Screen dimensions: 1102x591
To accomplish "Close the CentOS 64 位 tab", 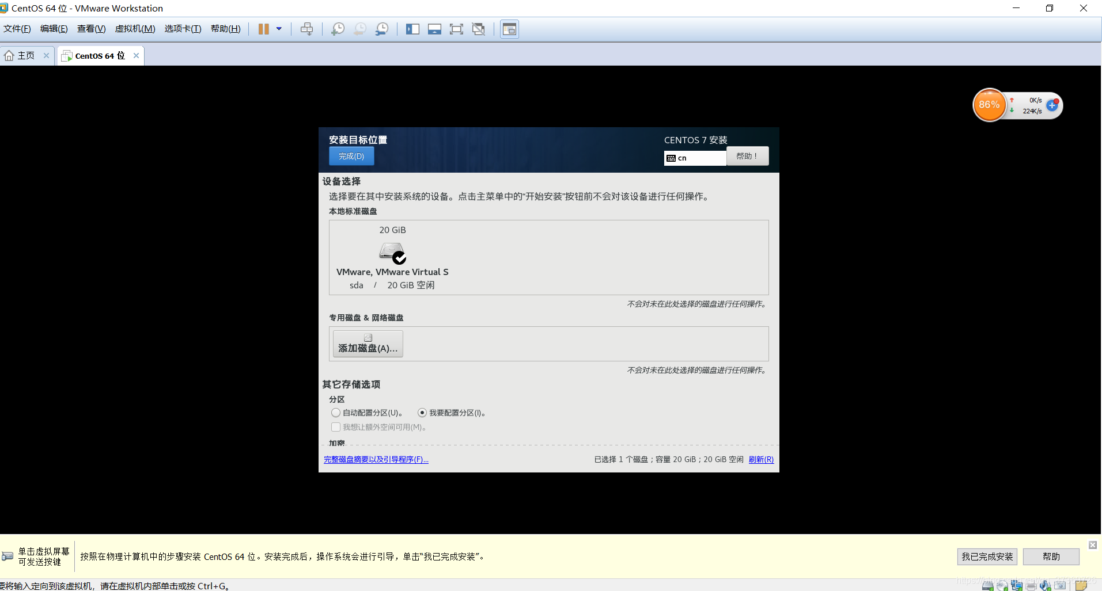I will 136,55.
